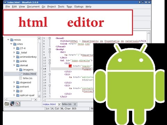Click file tree horizontal scroll left arrow
Screen dimensions: 167x125
click(x=6, y=99)
